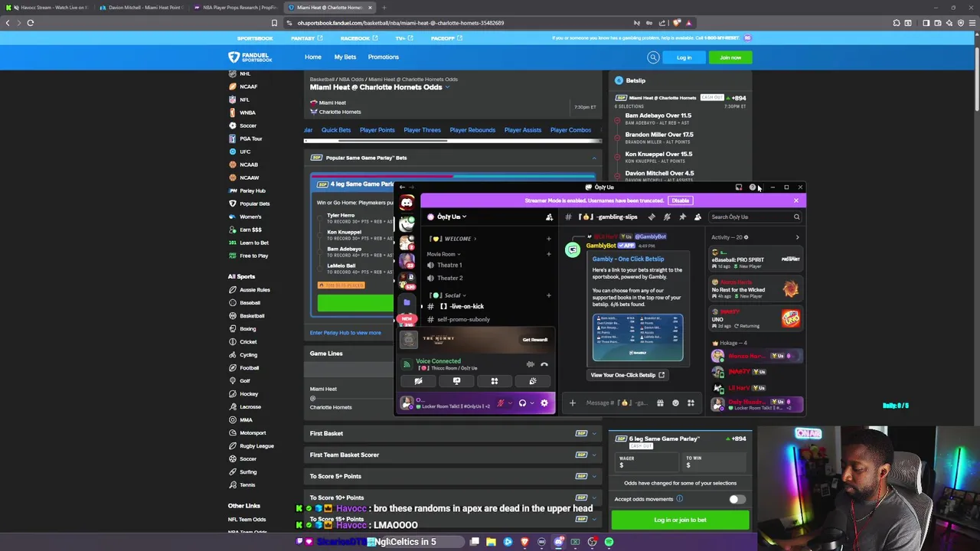The width and height of the screenshot is (980, 551).
Task: Select NCAAF in FanDuel sidebar
Action: [x=248, y=86]
